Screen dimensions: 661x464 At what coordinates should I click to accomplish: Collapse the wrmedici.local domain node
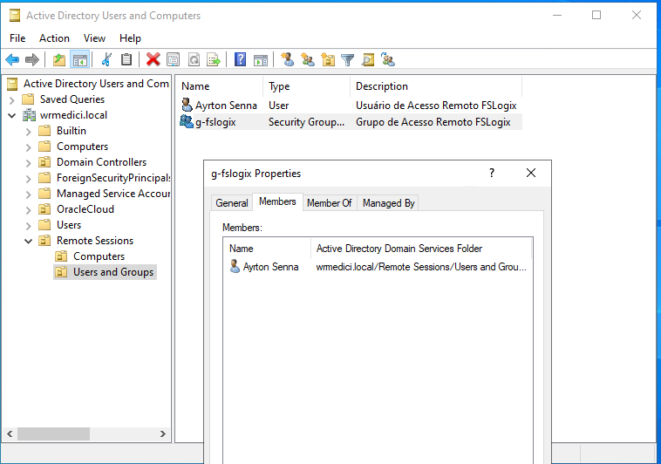12,115
